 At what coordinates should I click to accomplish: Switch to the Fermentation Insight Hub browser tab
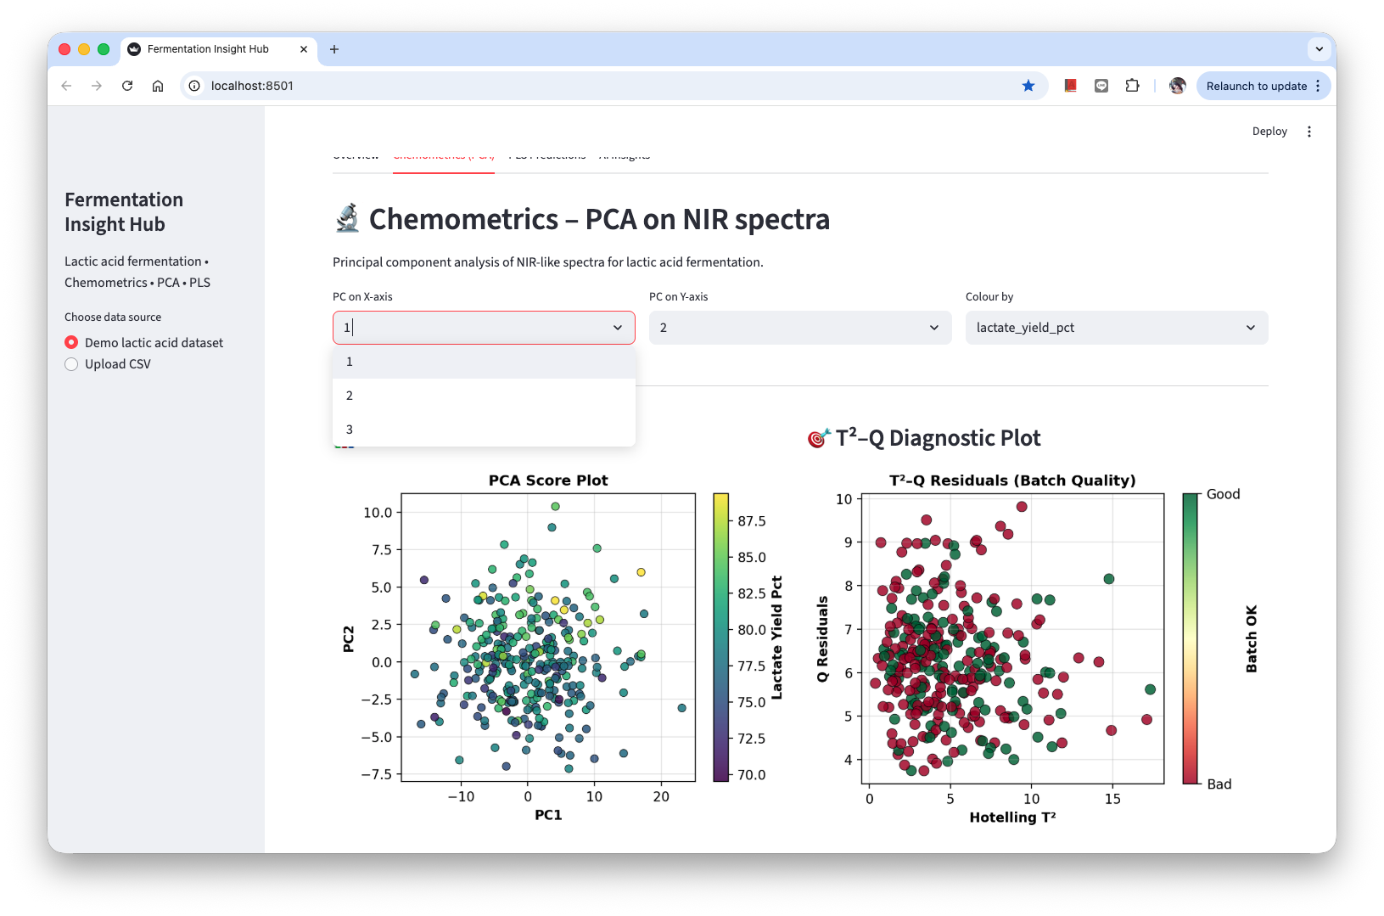click(x=219, y=49)
